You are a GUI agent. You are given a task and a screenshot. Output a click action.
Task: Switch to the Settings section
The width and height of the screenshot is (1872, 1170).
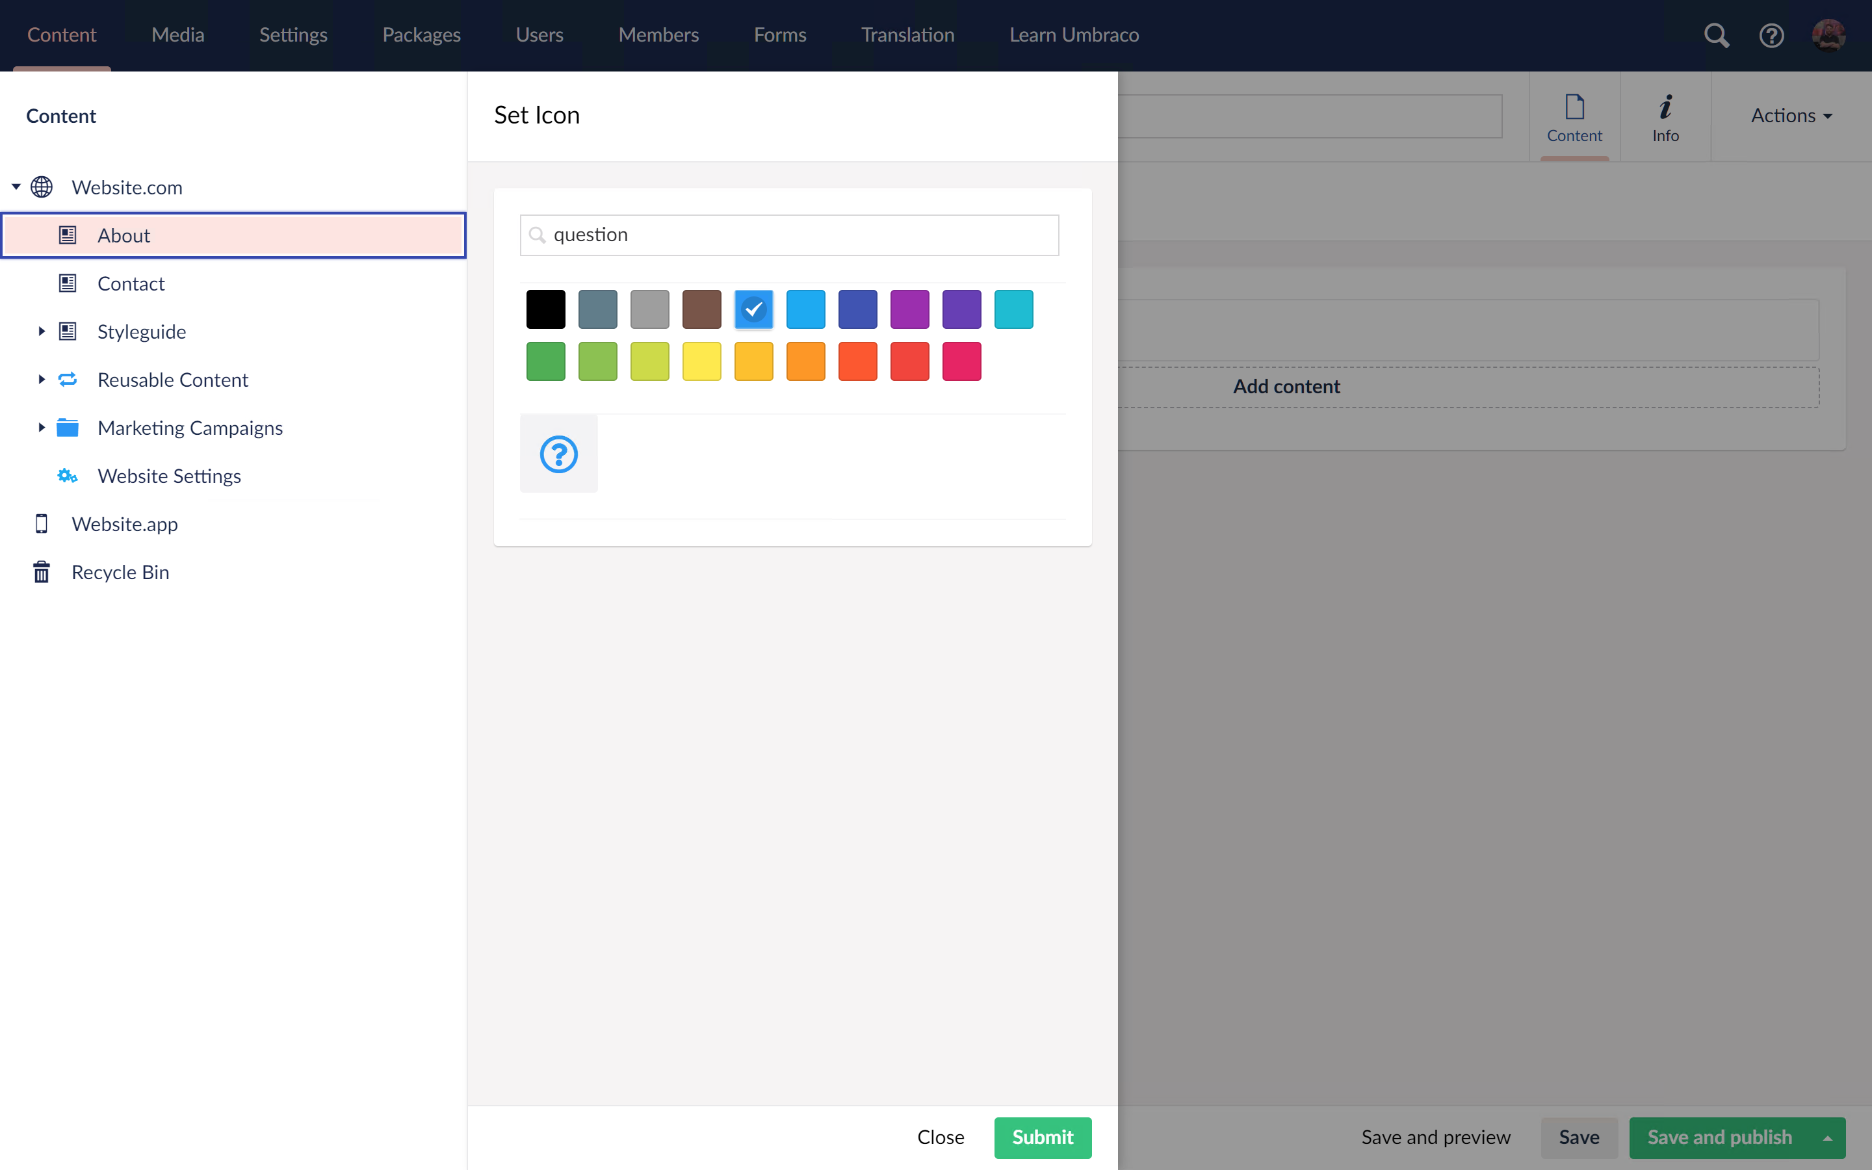[x=293, y=36]
